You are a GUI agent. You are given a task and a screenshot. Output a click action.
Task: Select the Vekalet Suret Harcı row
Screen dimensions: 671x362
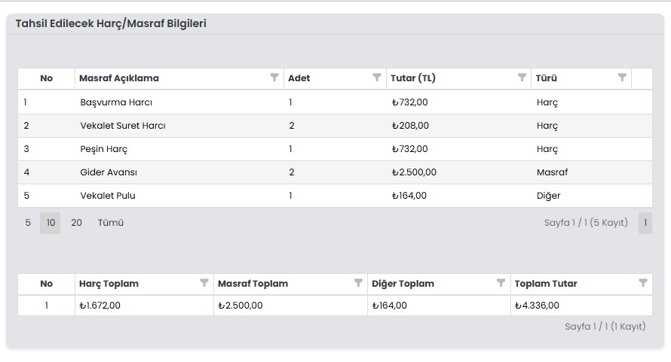(x=122, y=126)
